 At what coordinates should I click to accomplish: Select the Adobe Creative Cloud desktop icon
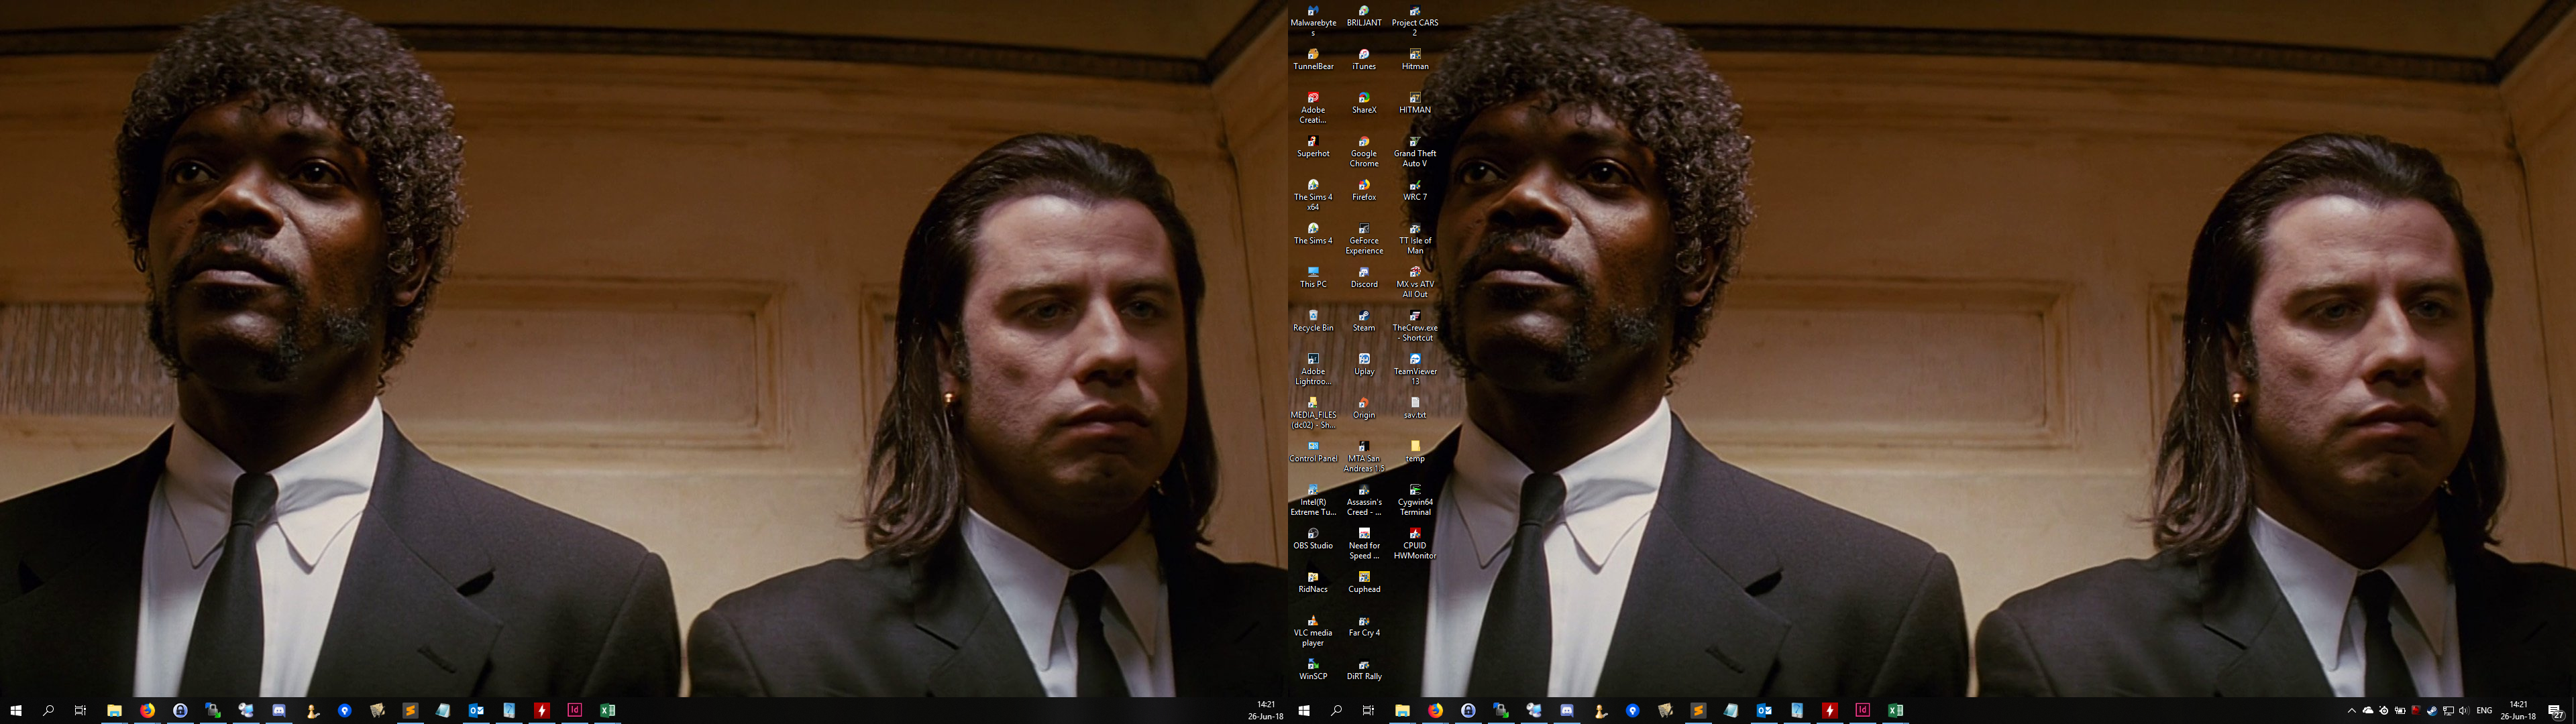pos(1313,107)
